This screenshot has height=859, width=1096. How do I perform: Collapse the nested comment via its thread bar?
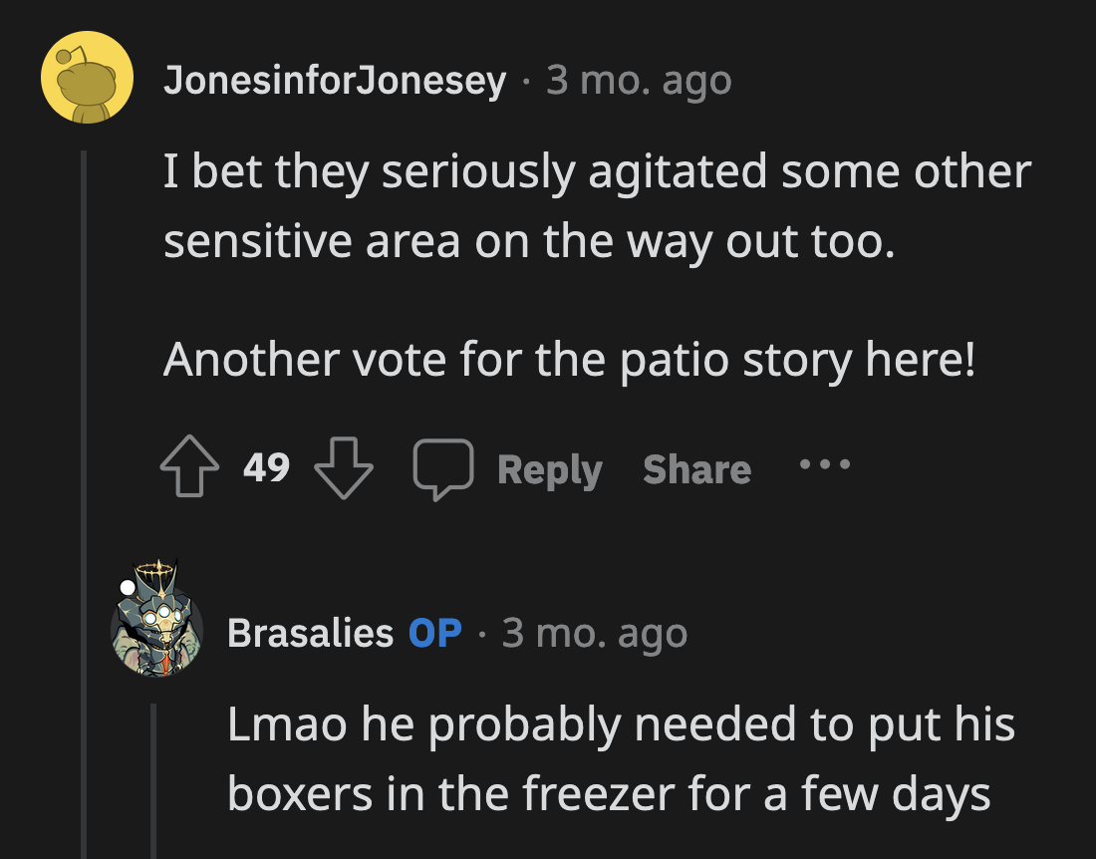(154, 787)
